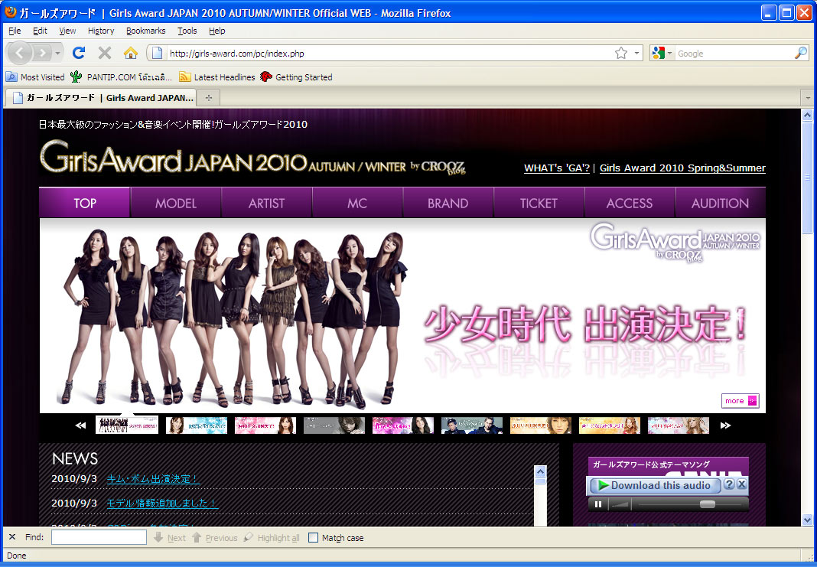
Task: Click the Forward navigation arrow
Action: click(42, 53)
